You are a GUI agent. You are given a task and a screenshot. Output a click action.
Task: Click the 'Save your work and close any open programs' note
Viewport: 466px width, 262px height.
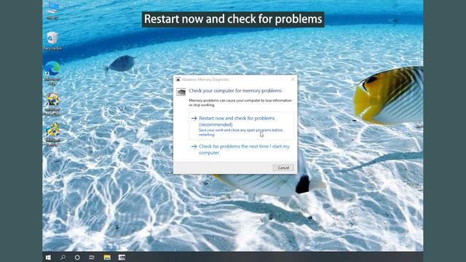tap(240, 132)
